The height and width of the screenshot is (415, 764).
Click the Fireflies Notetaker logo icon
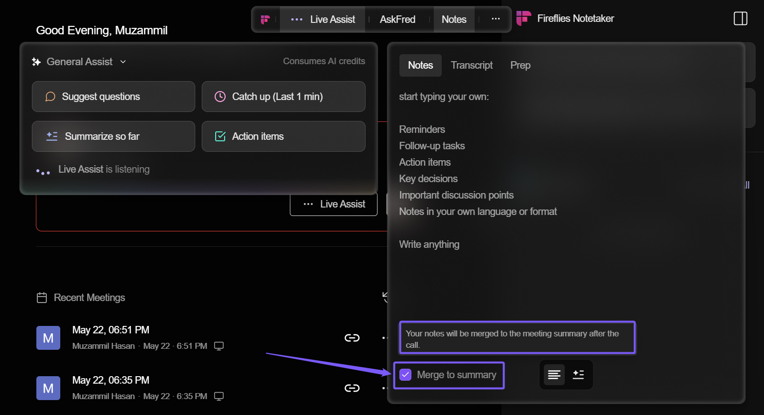pyautogui.click(x=523, y=18)
